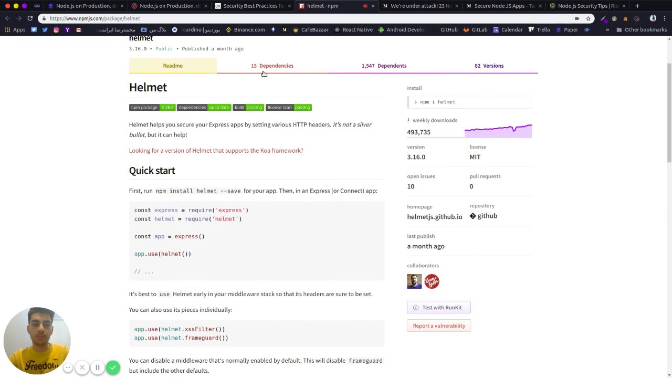Viewport: 672px width, 378px height.
Task: Reload the page with the refresh icon
Action: 30,18
